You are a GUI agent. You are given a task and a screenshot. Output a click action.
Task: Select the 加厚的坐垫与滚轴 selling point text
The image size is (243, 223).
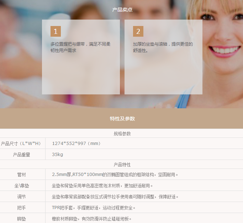coord(163,47)
